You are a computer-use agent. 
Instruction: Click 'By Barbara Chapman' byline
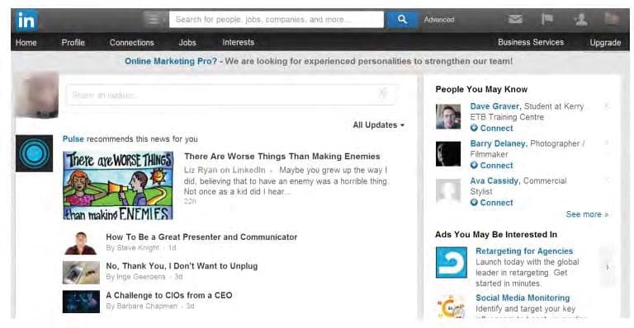tap(141, 306)
